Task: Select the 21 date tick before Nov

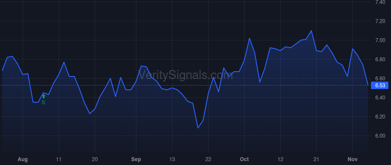Action: point(316,159)
